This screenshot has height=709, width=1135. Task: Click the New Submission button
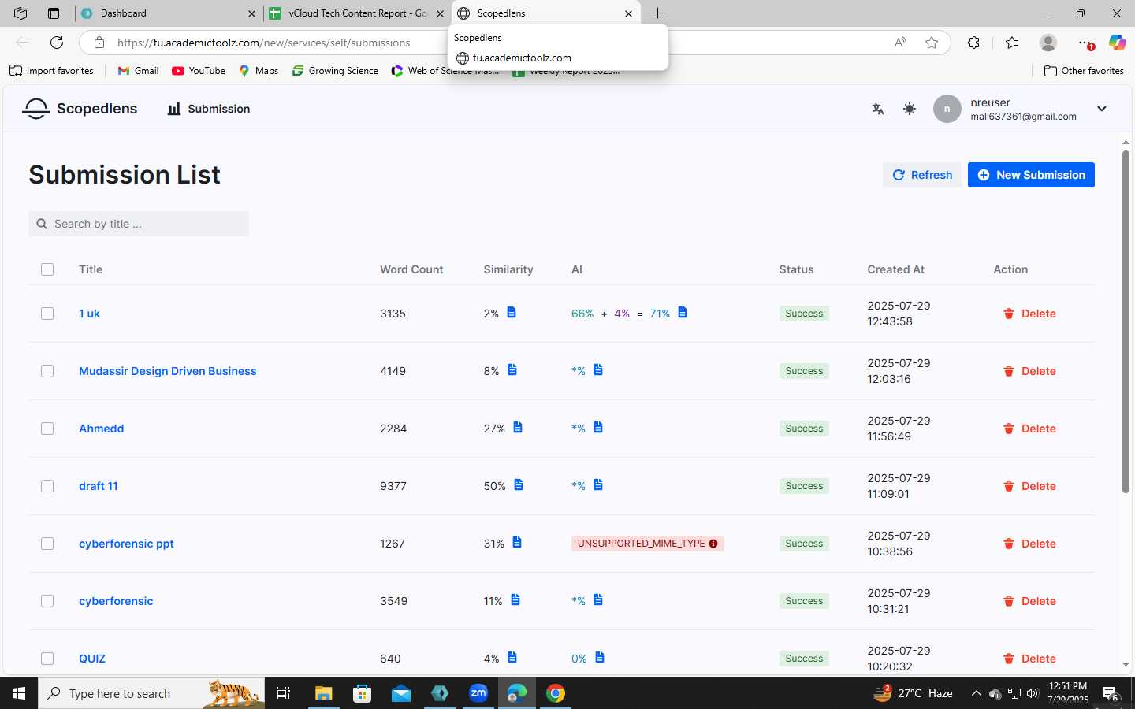[1031, 175]
